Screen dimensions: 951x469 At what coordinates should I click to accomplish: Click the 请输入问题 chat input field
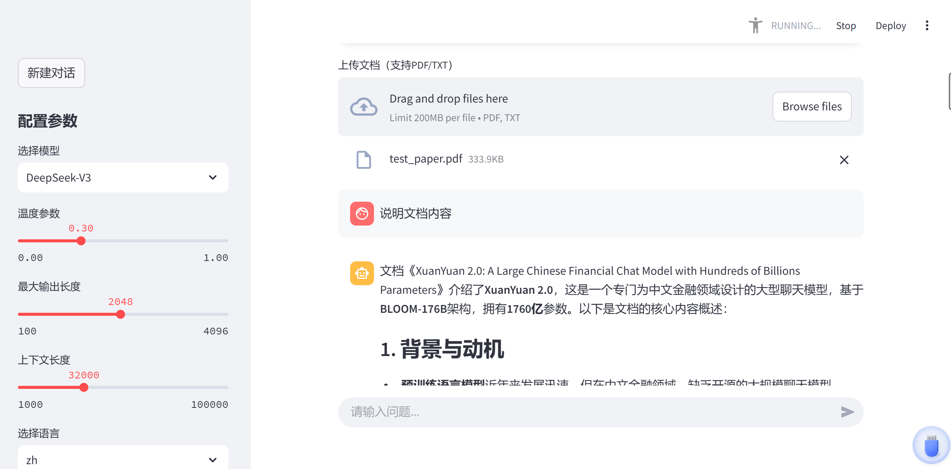click(x=601, y=412)
